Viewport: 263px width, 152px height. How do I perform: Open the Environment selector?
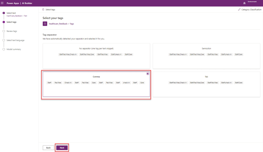[x=252, y=2]
